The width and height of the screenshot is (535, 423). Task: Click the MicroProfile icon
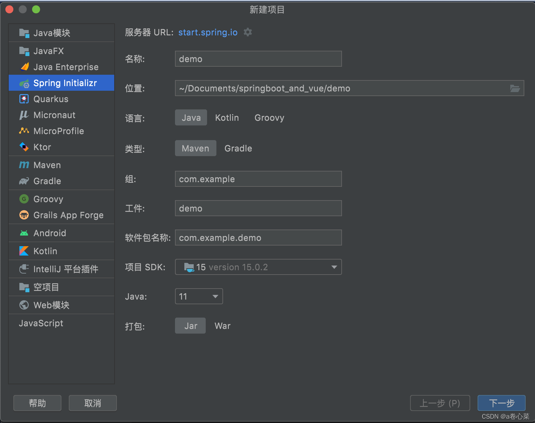24,131
